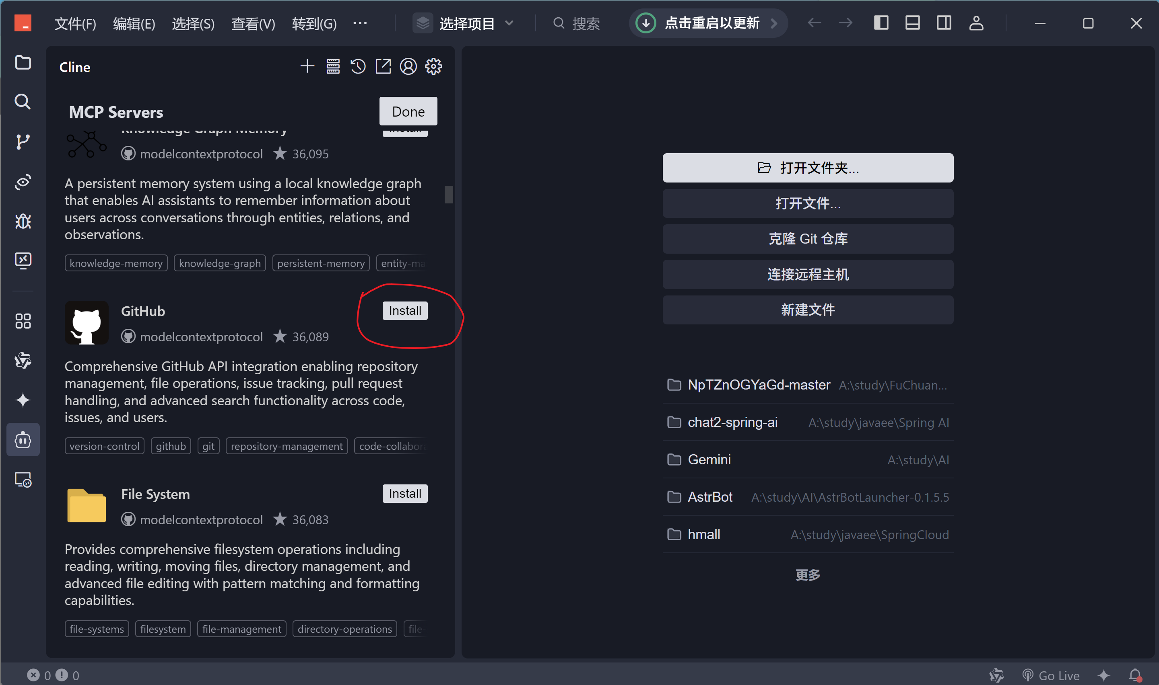Pop out Cline into editor tab
The height and width of the screenshot is (685, 1159).
tap(383, 66)
